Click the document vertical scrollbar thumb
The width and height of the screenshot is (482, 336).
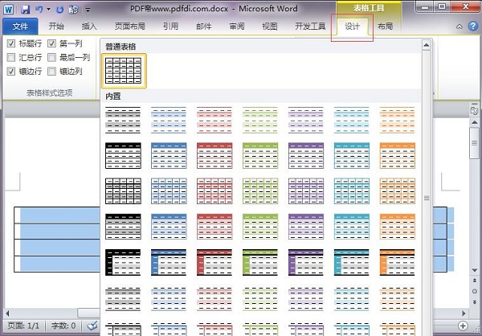474,143
